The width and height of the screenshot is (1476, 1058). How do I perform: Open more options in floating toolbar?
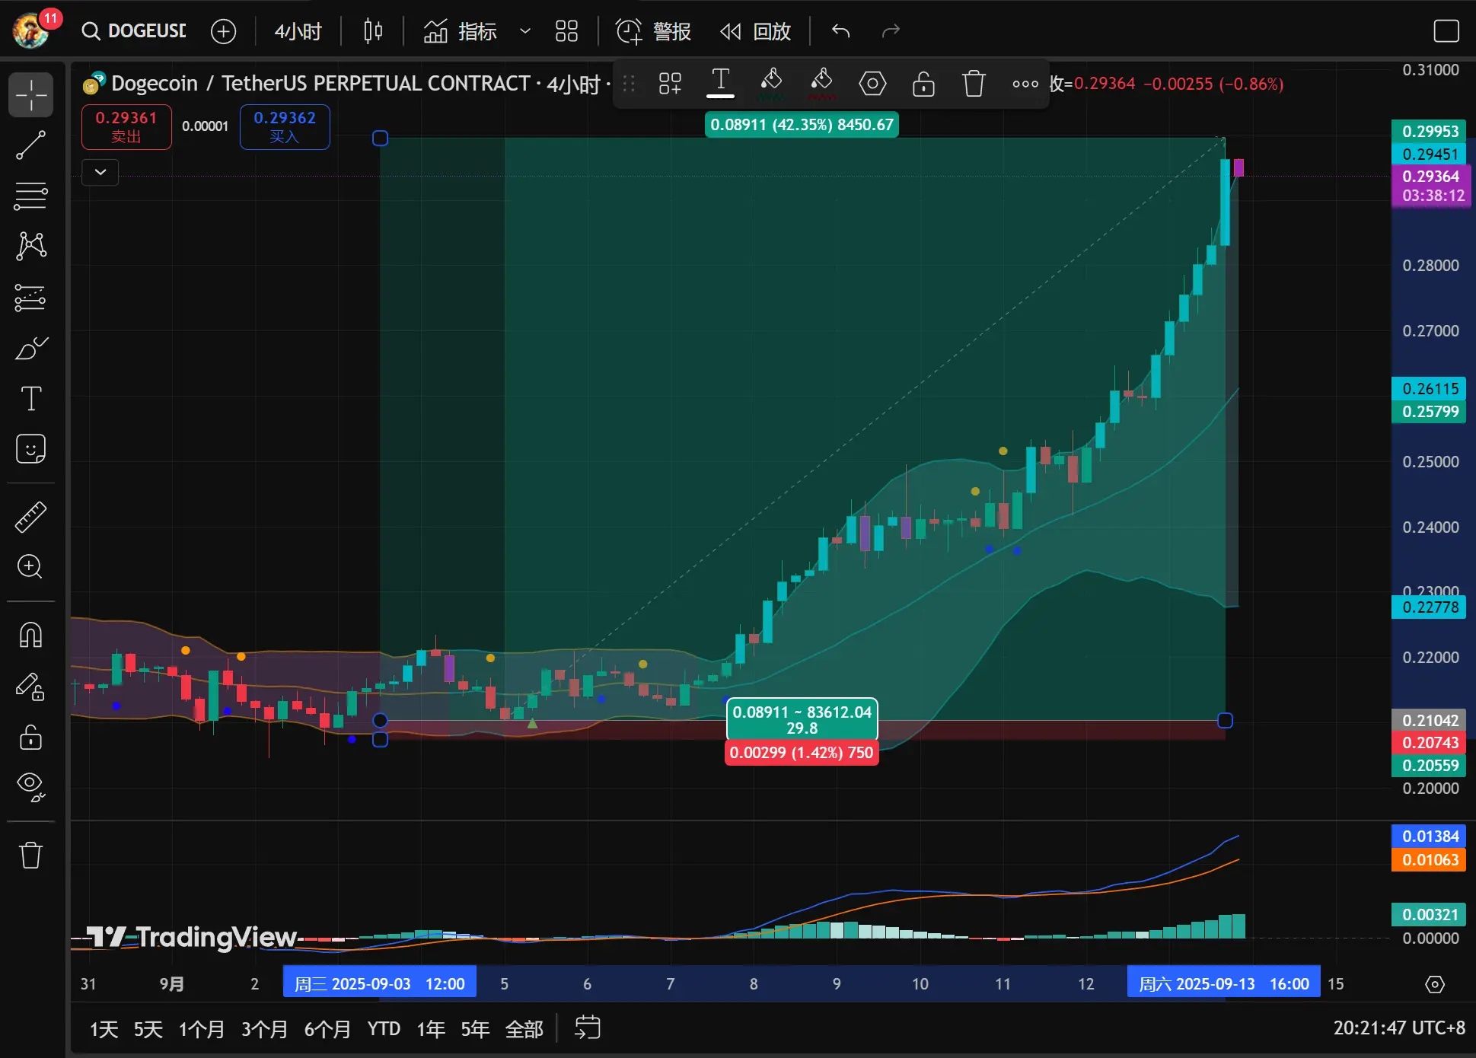(x=1025, y=84)
